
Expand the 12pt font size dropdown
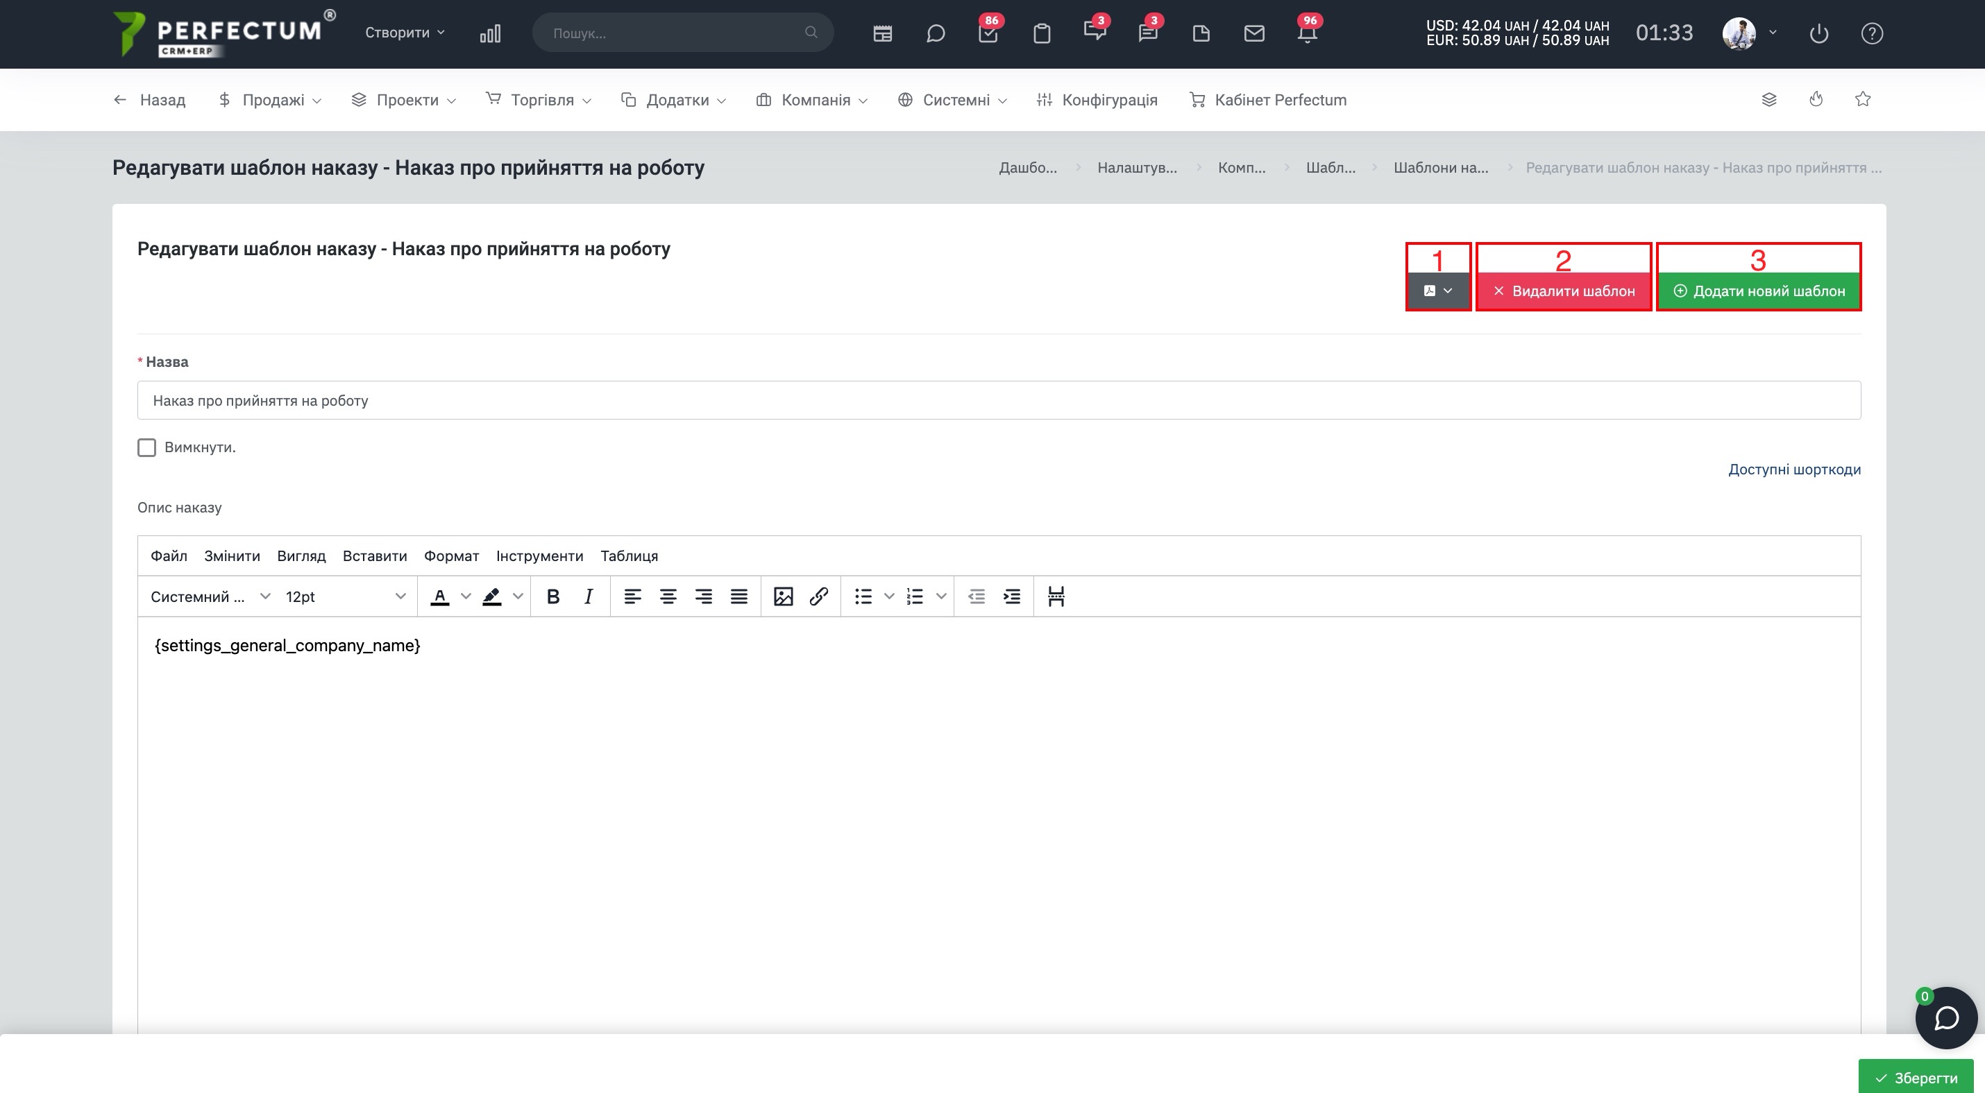pyautogui.click(x=345, y=596)
